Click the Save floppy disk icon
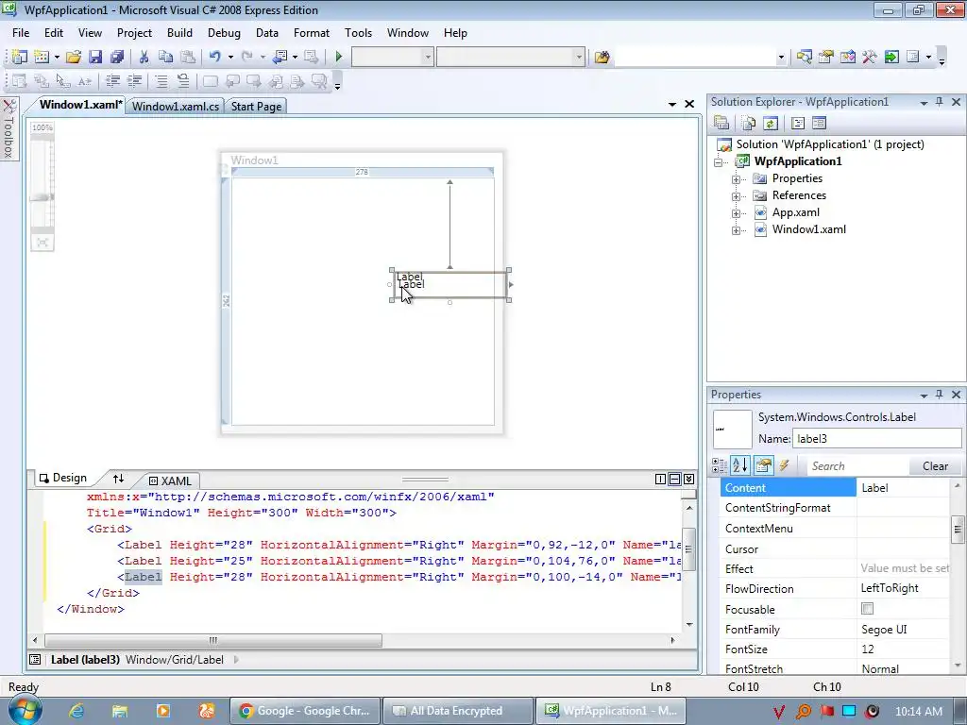Viewport: 967px width, 725px height. 95,57
